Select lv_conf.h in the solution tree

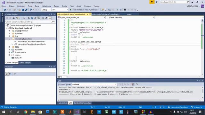(19, 50)
